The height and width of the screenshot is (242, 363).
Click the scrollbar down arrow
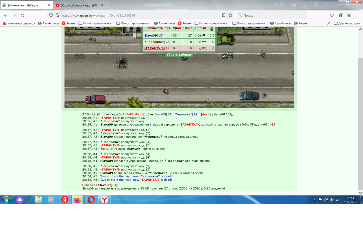coord(360,193)
